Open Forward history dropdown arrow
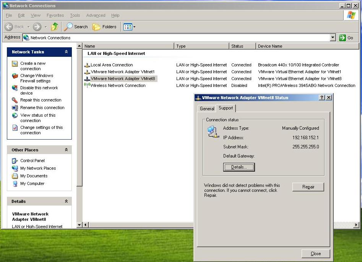Viewport: 362px width, 262px height. coord(46,27)
